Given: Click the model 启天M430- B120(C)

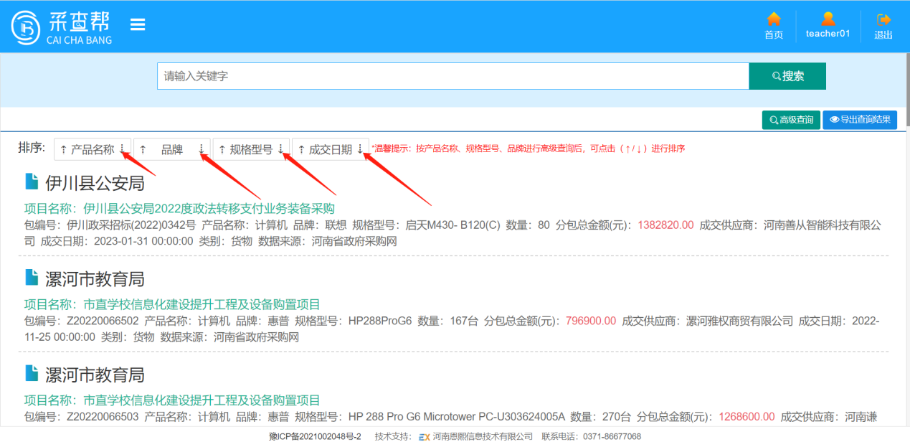Looking at the screenshot, I should pyautogui.click(x=453, y=225).
